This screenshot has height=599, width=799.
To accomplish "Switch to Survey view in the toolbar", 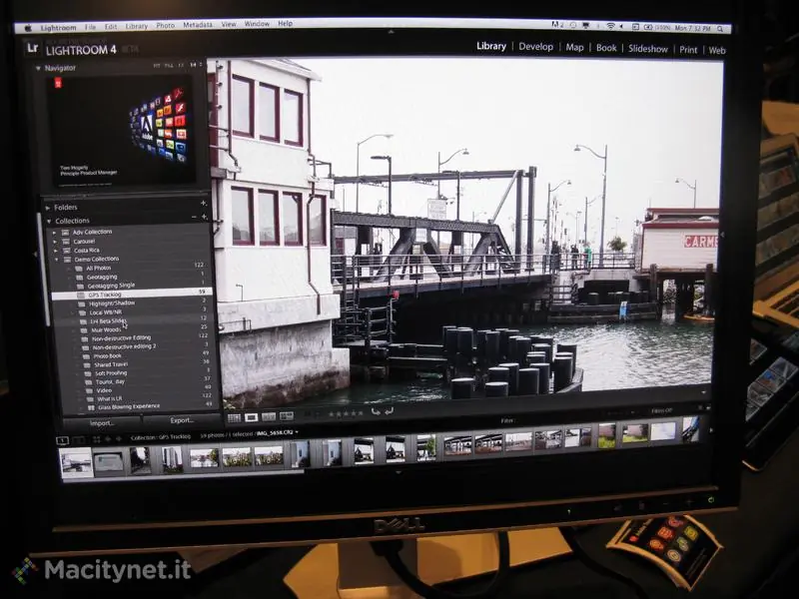I will coord(287,416).
